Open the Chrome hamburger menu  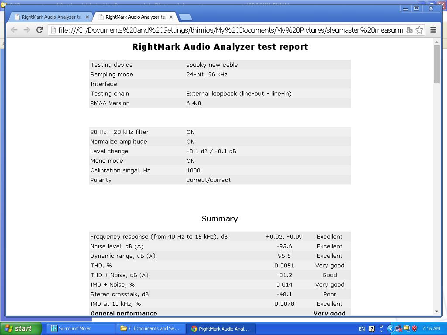[433, 30]
